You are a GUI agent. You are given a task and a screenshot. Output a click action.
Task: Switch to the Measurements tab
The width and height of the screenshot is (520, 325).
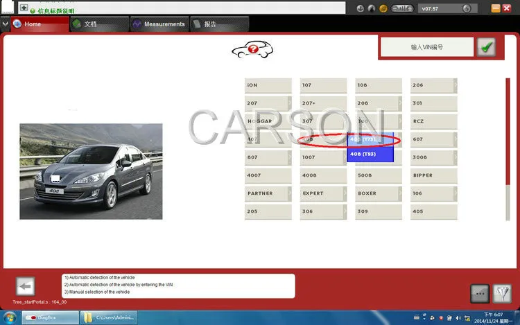coord(160,24)
